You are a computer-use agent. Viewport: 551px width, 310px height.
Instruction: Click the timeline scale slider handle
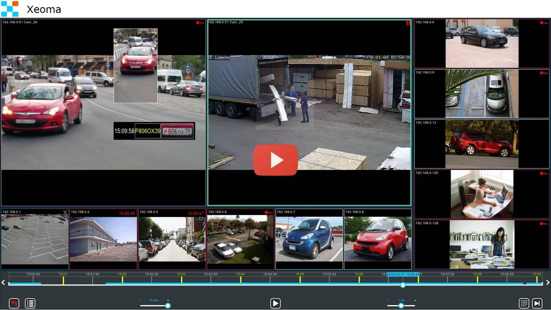pos(168,306)
